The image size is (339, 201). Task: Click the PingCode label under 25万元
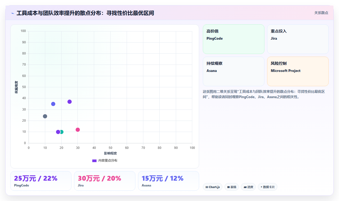21,185
